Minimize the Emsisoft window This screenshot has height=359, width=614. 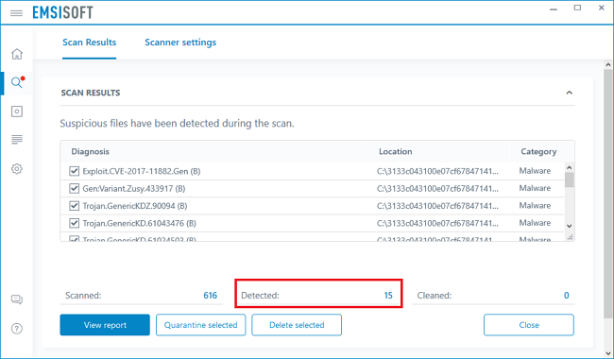[x=554, y=9]
